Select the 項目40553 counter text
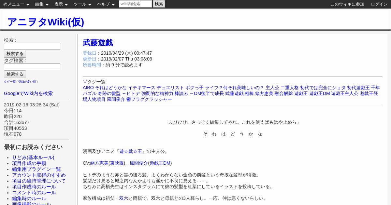Image resolution: width=391 pixels, height=205 pixels. click(15, 128)
